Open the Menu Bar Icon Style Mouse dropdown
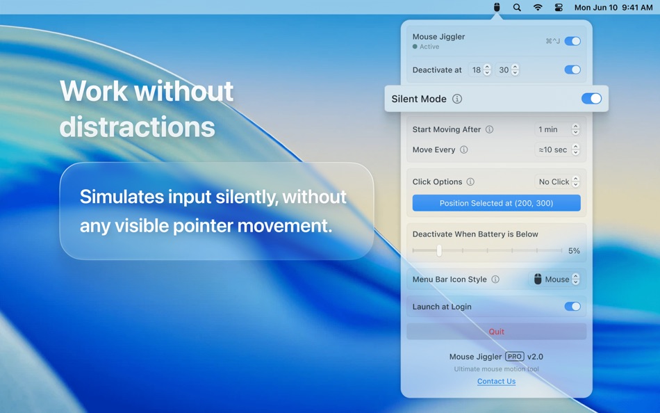 (x=555, y=280)
